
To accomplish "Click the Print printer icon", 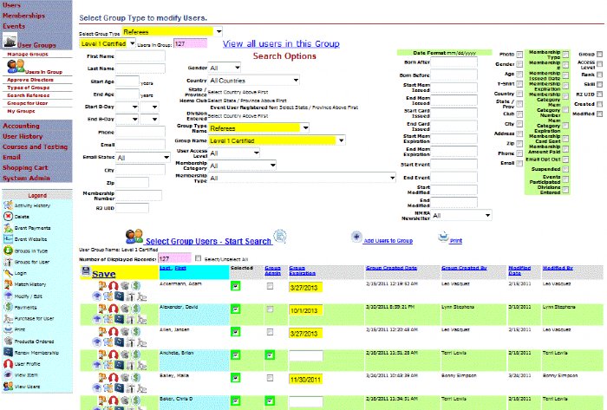I will 443,236.
